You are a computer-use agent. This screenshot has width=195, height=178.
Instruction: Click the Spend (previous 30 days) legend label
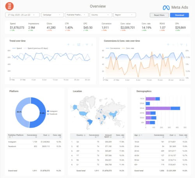[x=38, y=48]
